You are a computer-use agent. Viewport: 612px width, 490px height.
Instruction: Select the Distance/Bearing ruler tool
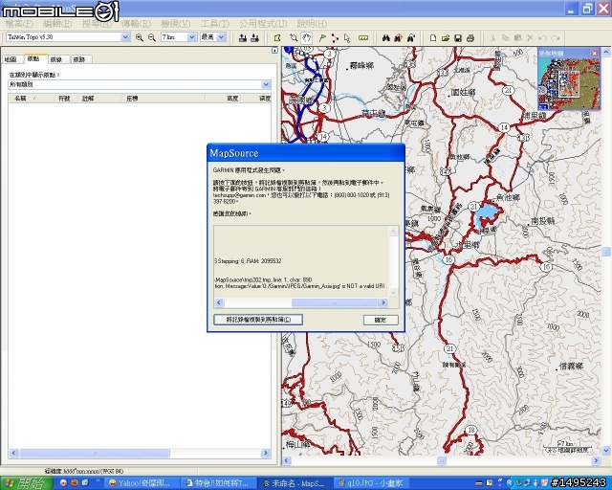point(363,38)
